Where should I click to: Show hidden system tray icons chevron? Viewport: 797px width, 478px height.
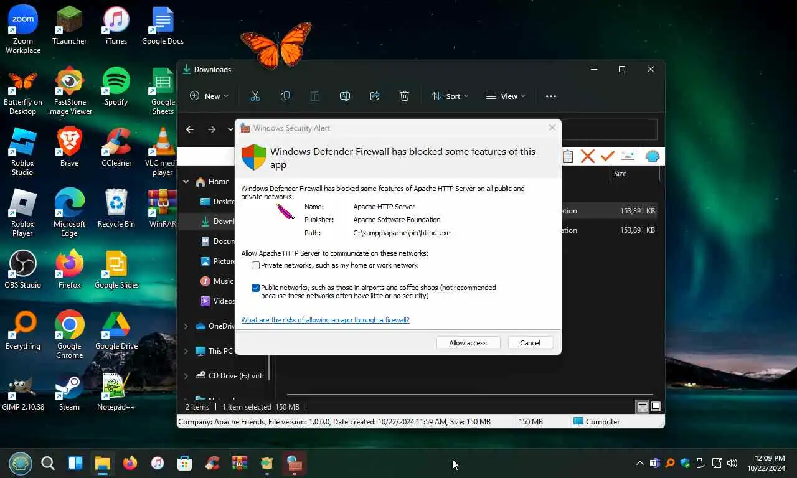point(639,463)
